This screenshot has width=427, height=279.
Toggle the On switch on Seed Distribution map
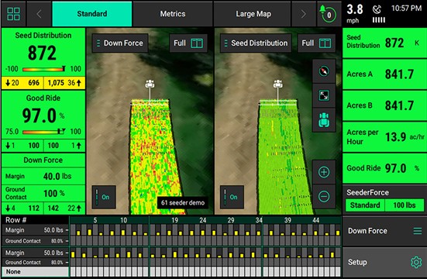coord(232,197)
